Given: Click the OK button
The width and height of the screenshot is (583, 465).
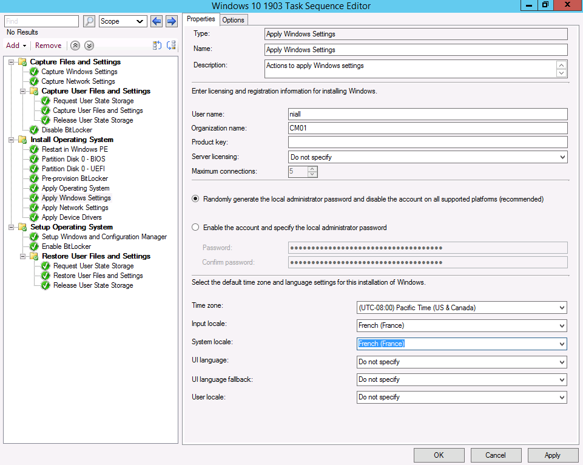Looking at the screenshot, I should click(439, 455).
